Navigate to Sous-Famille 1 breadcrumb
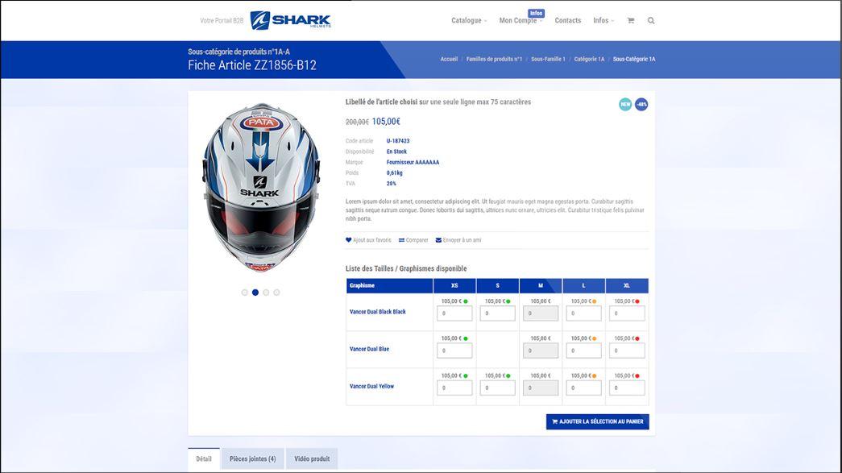842x473 pixels. [x=548, y=59]
